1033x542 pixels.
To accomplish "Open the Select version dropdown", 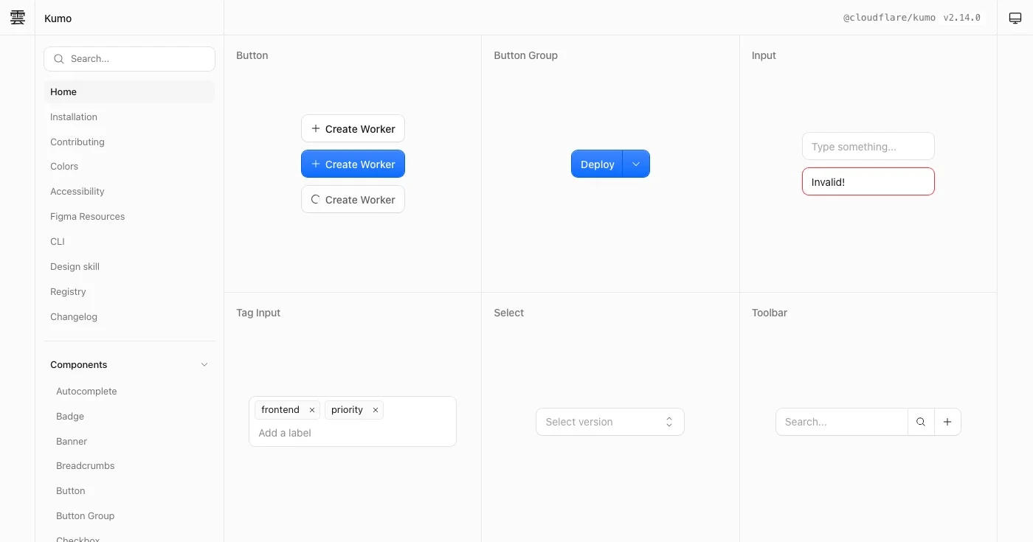I will click(610, 422).
